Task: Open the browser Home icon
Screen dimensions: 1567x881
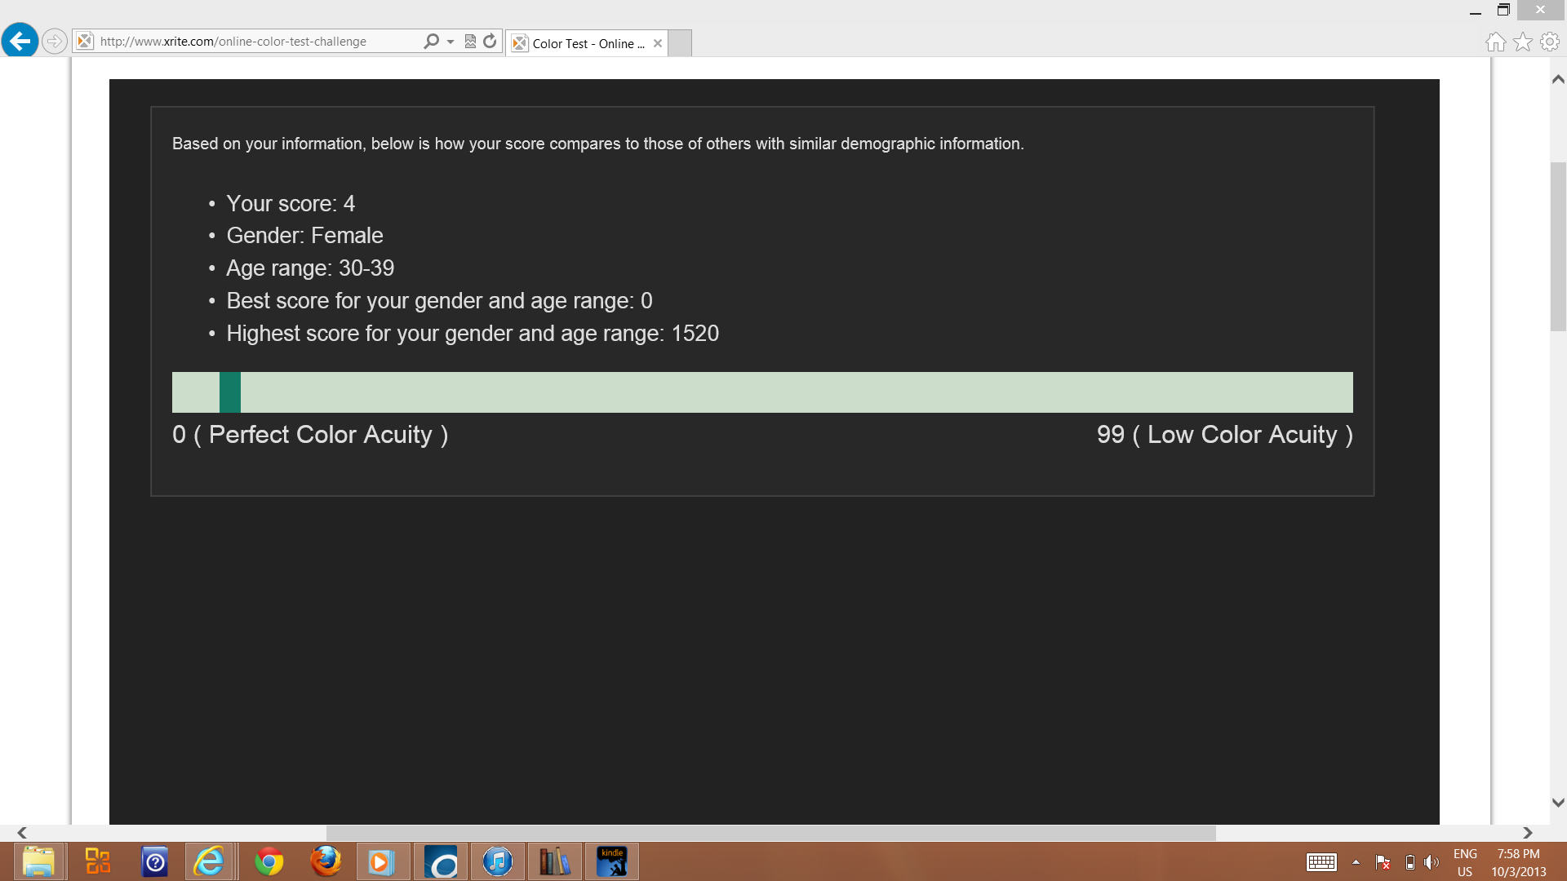Action: (1495, 42)
